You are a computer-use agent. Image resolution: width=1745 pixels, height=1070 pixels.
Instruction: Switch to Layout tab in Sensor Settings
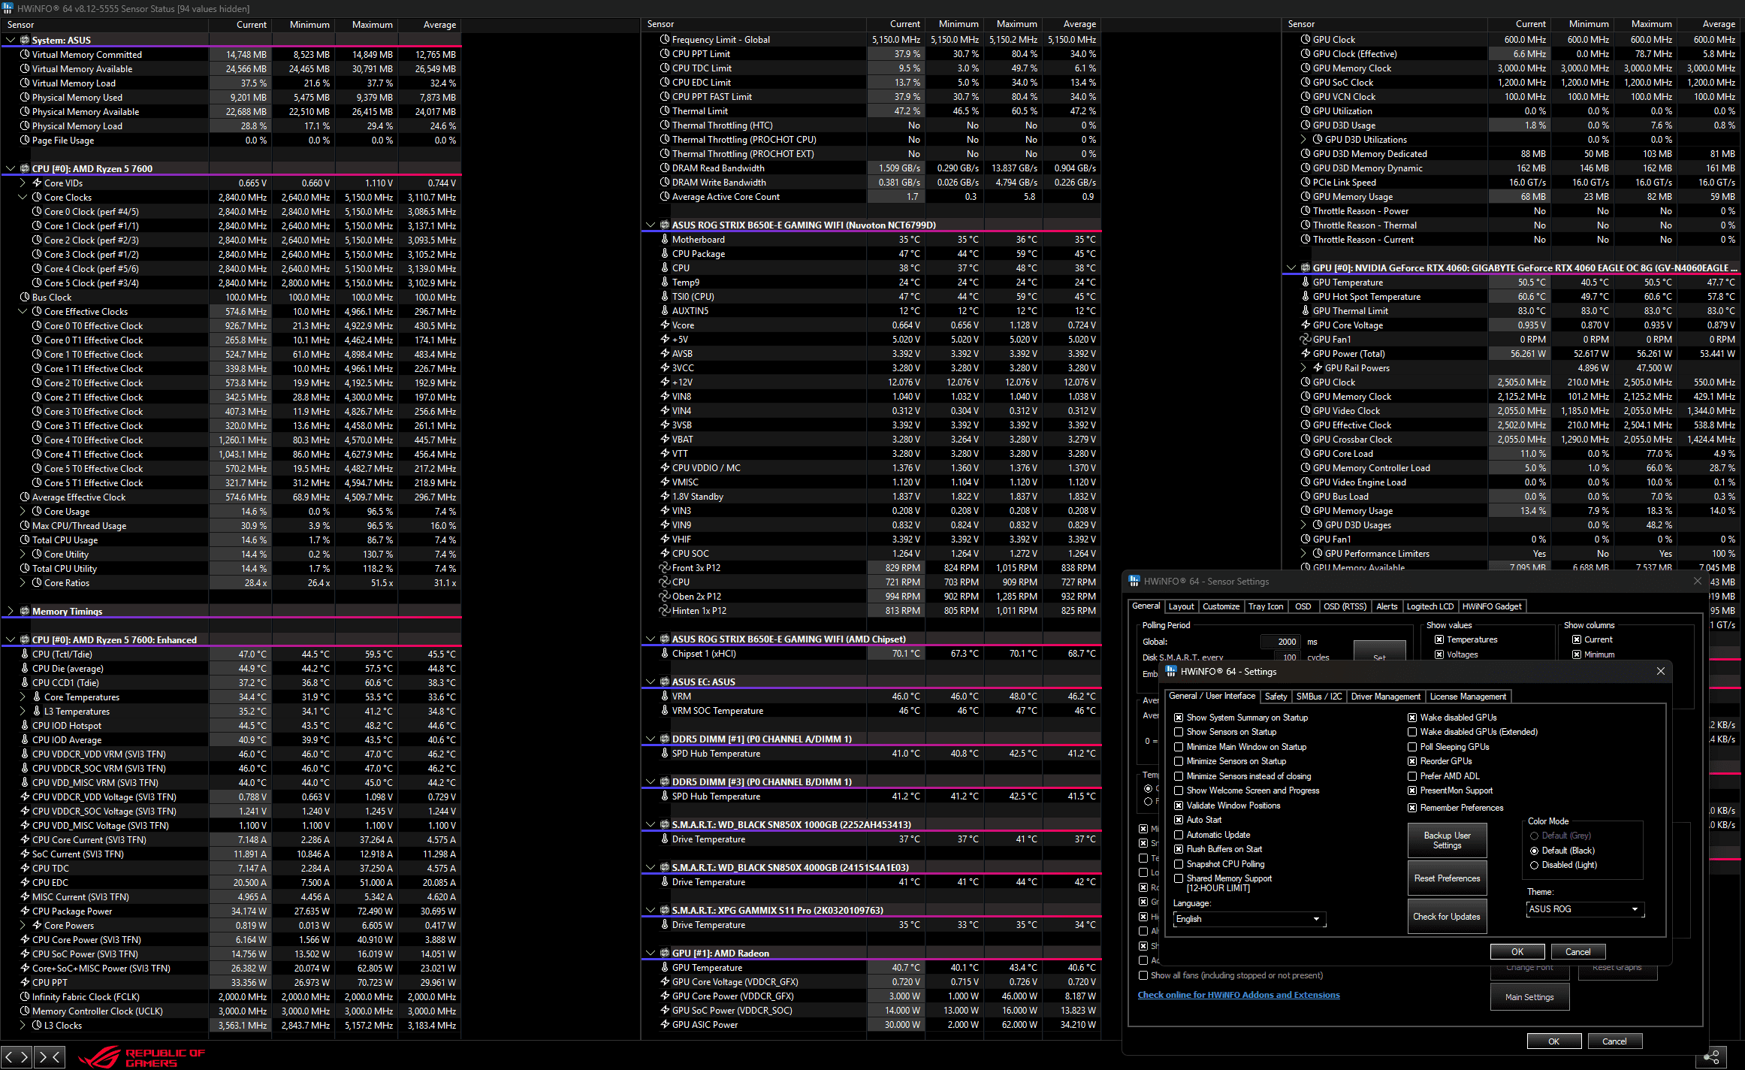coord(1181,606)
